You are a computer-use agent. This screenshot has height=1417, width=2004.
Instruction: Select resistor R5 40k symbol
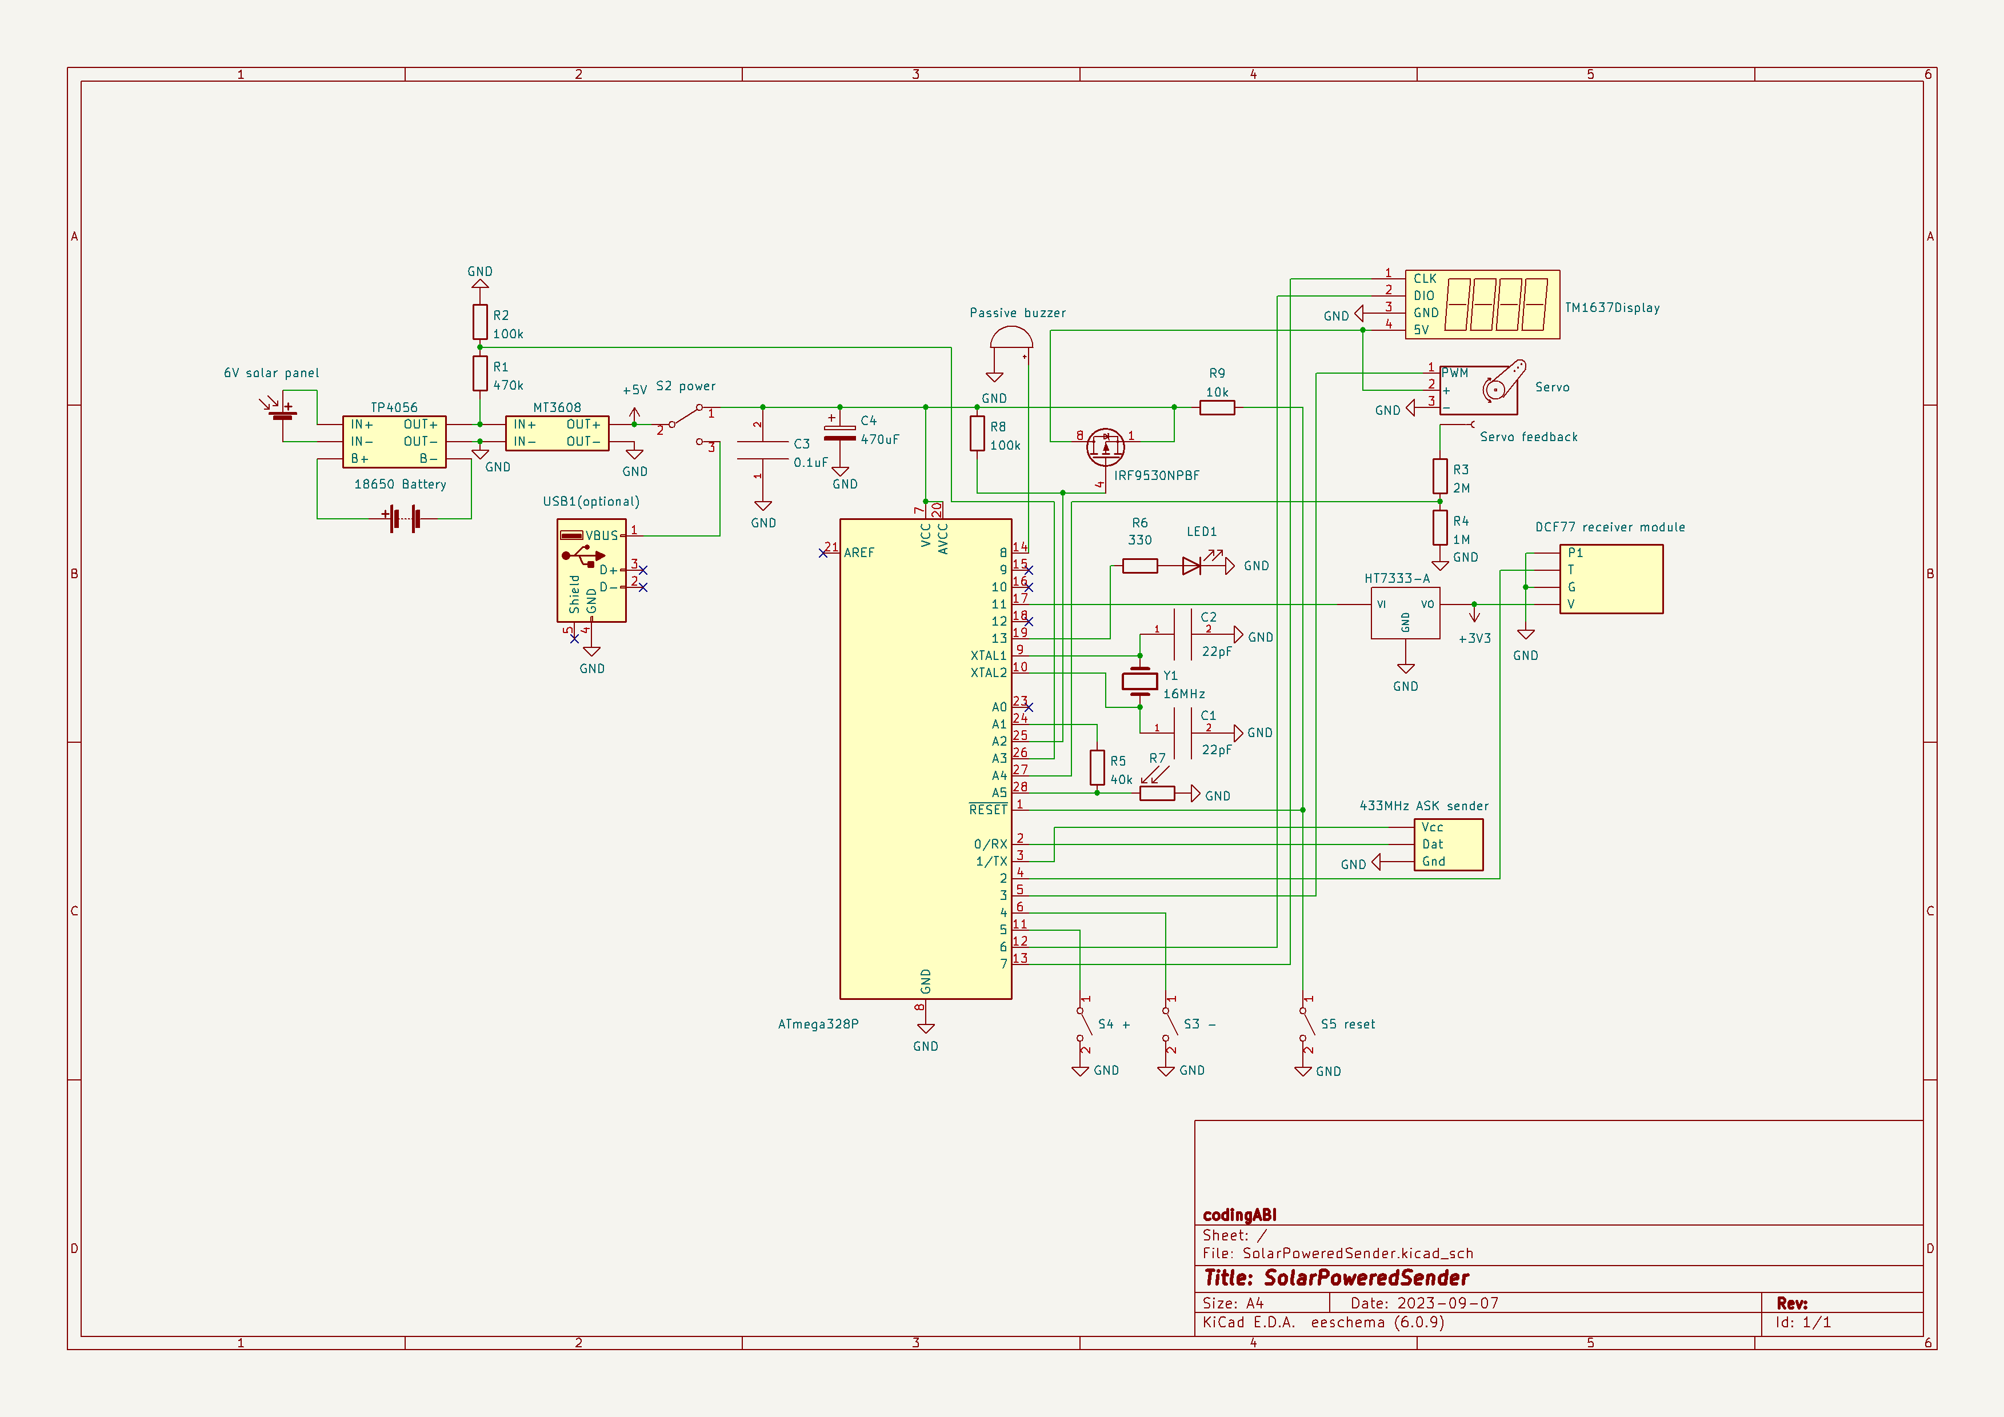(1097, 768)
